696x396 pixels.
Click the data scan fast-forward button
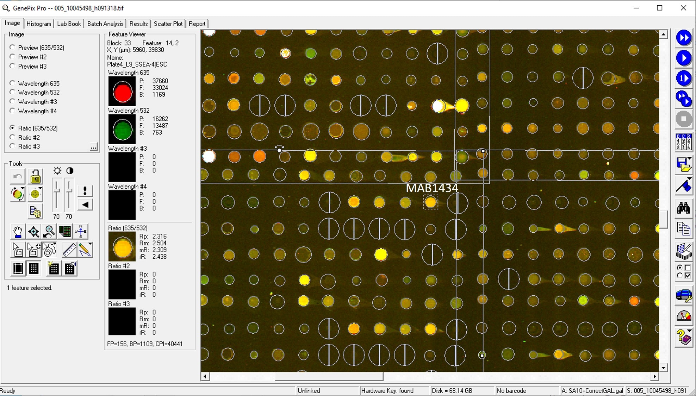pos(683,38)
